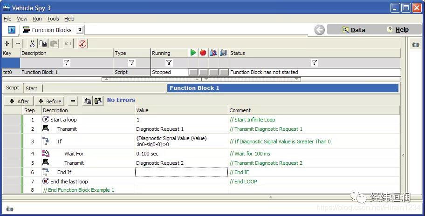
Task: Open the Type column filter
Action: click(x=131, y=63)
